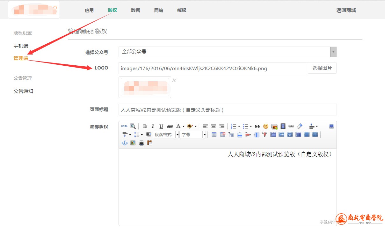Click the 选择图片 button
This screenshot has height=227, width=385.
(x=322, y=68)
